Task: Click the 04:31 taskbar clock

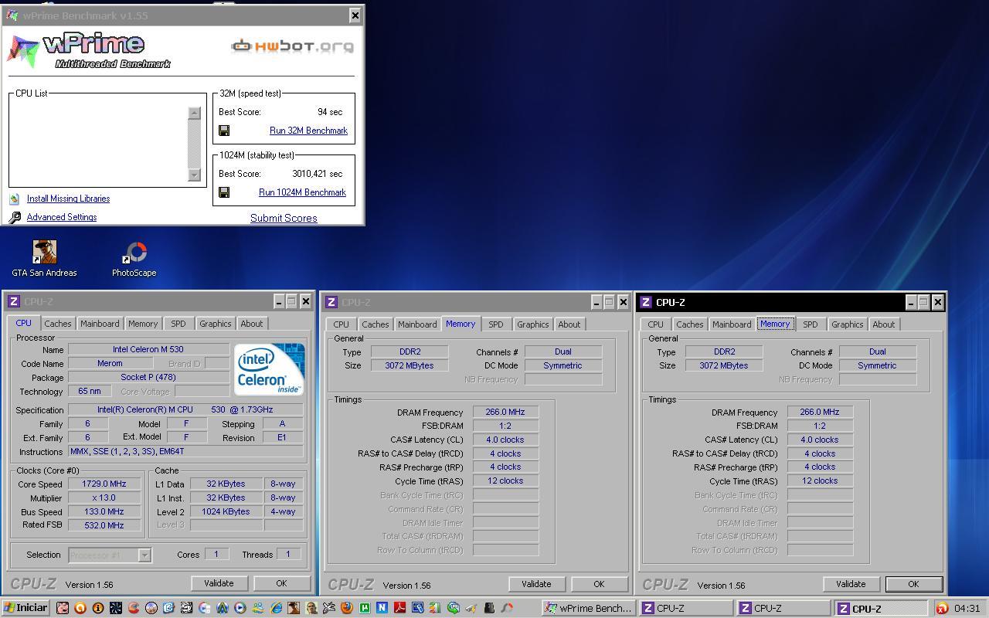Action: 967,608
